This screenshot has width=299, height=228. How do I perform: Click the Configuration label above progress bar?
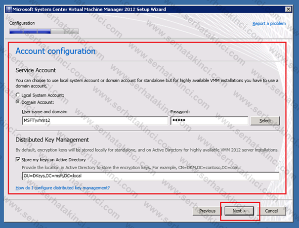(x=22, y=23)
